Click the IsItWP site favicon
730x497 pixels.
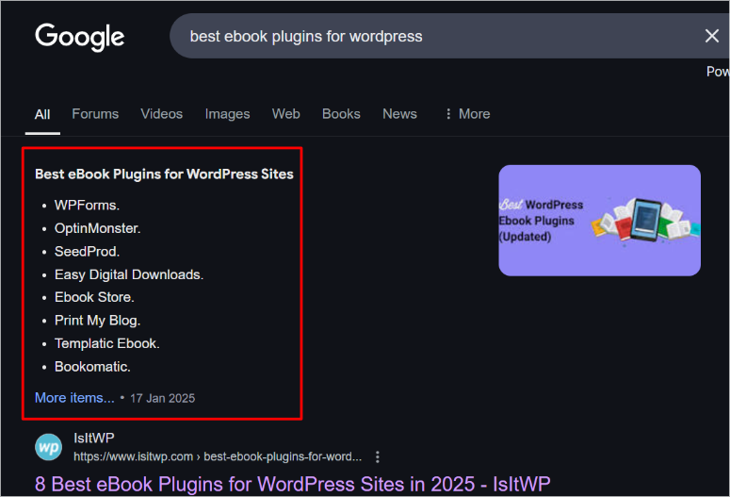click(49, 447)
